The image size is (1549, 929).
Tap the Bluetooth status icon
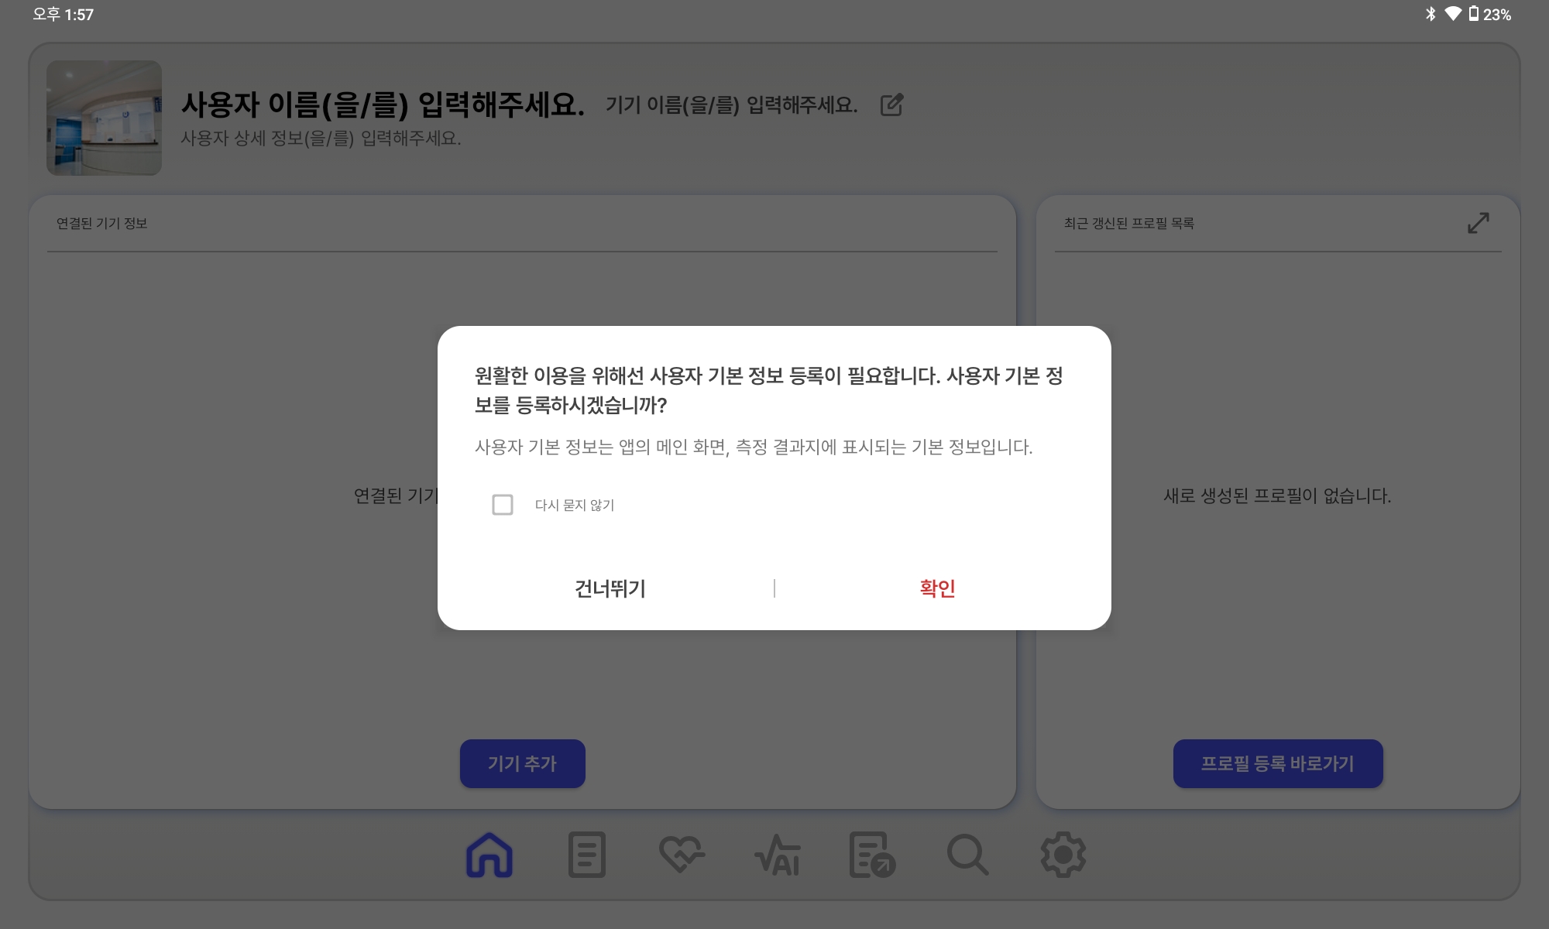point(1431,14)
